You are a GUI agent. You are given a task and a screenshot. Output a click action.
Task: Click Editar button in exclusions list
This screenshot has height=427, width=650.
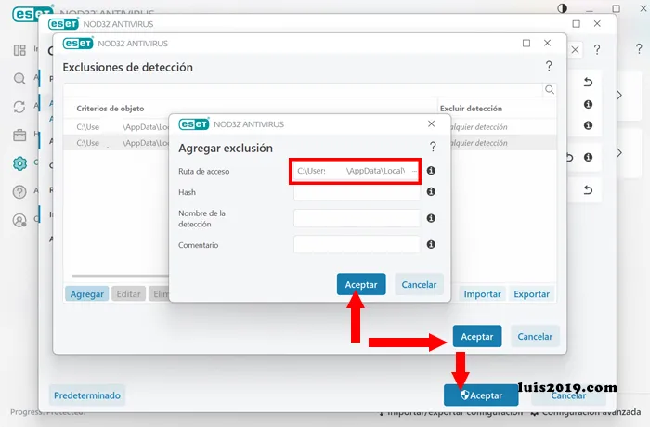(x=128, y=294)
